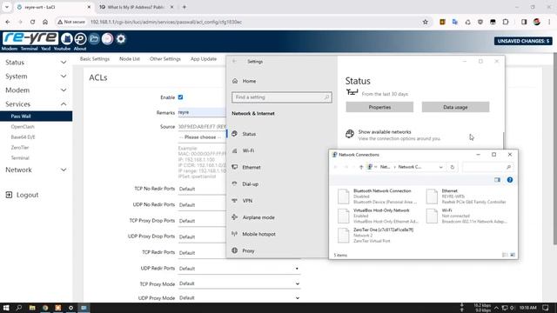
Task: Open help in Network Connections window
Action: point(510,180)
